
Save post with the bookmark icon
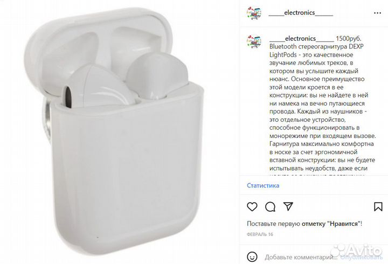[378, 207]
